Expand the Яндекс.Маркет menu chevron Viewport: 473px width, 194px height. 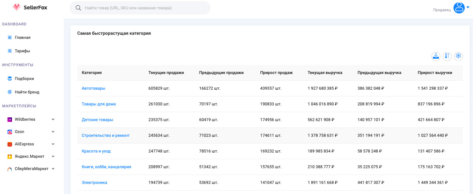tap(53, 156)
